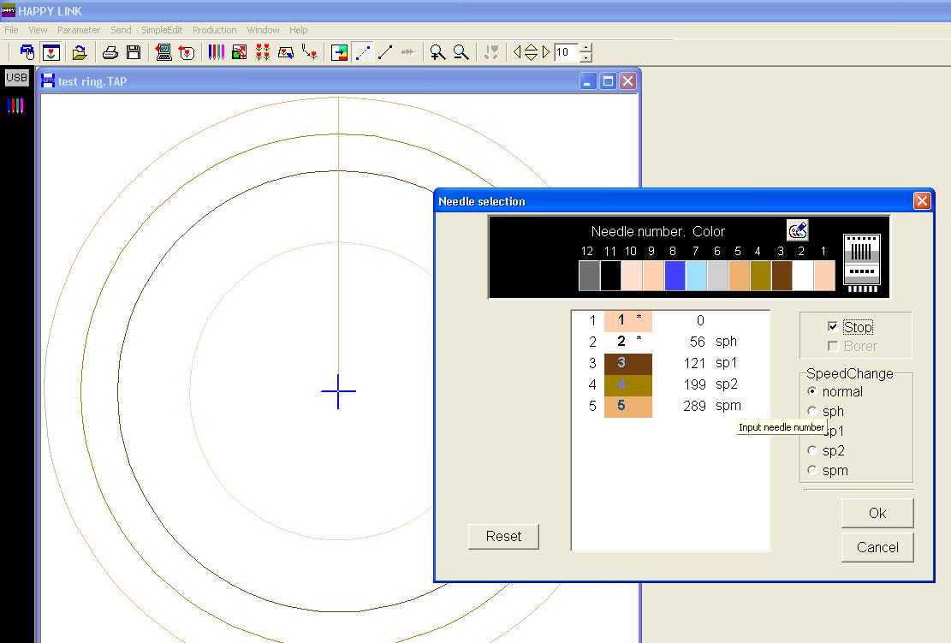Screen dimensions: 951x643
Task: Select the spm speed radio button
Action: coord(812,470)
